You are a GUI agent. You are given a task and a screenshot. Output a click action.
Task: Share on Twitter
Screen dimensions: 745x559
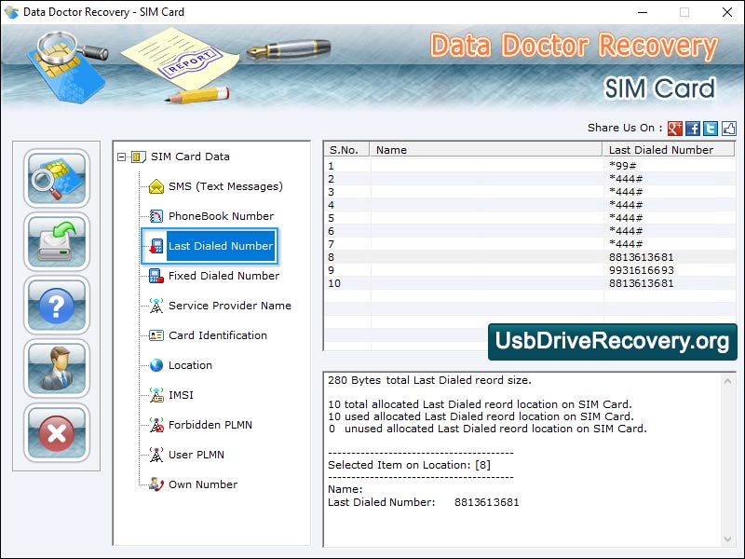pos(710,129)
